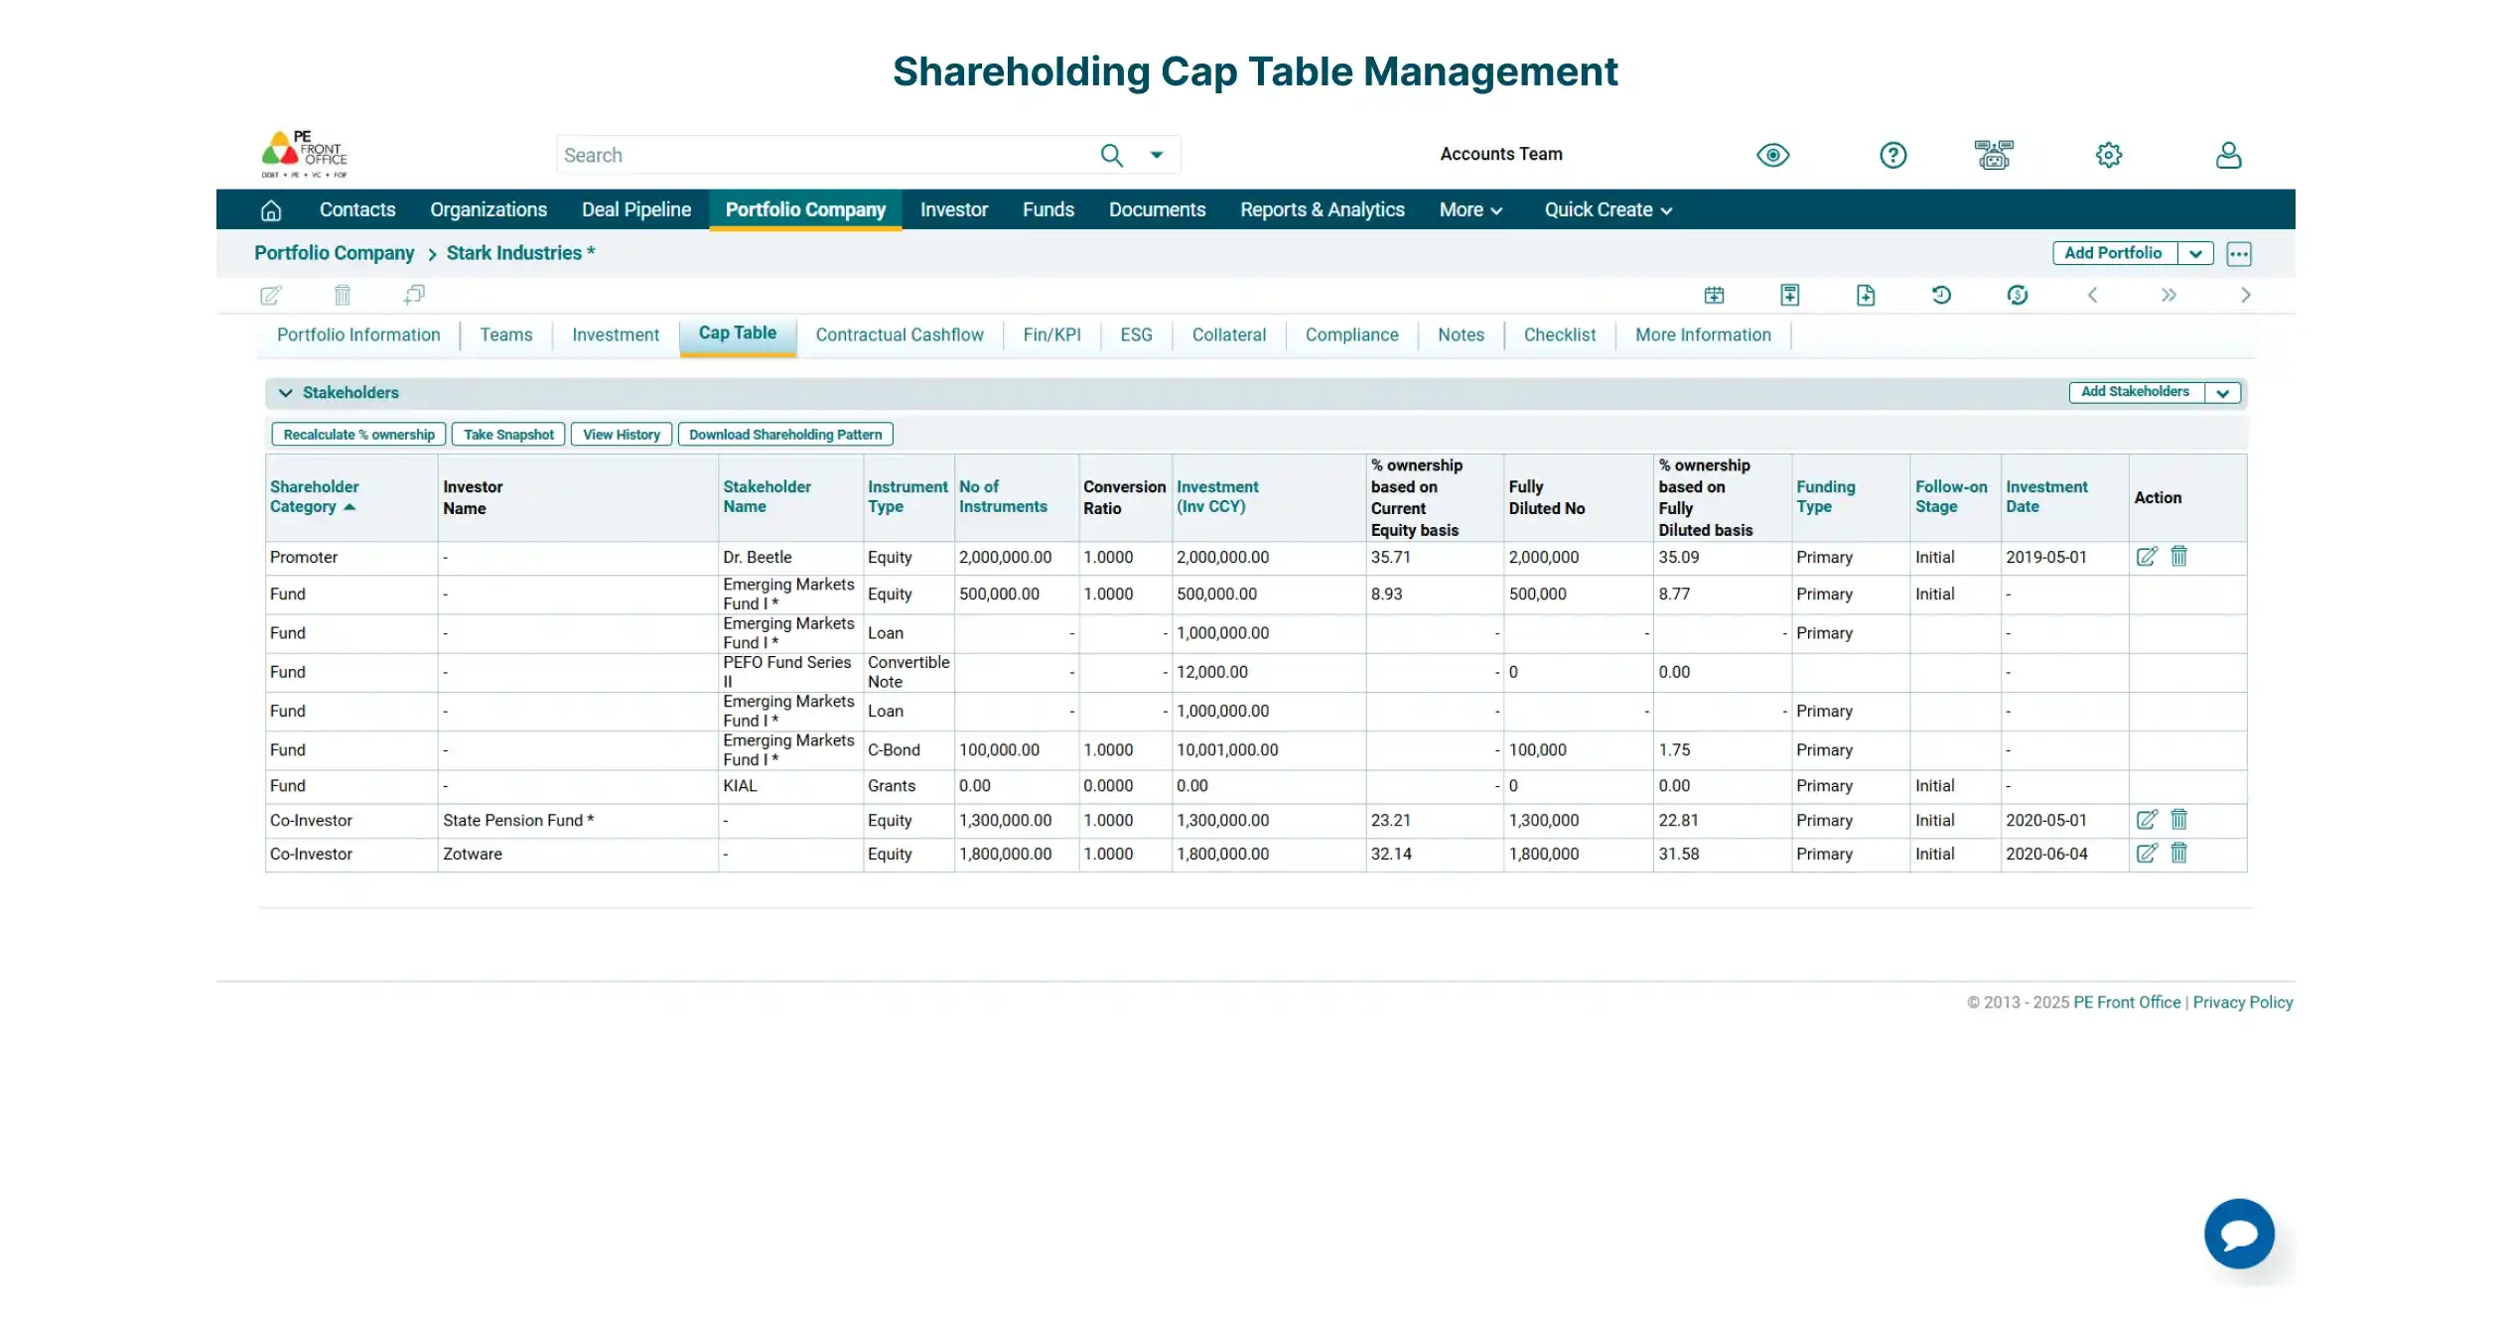Click the Take Snapshot button
2512x1320 pixels.
[x=508, y=435]
